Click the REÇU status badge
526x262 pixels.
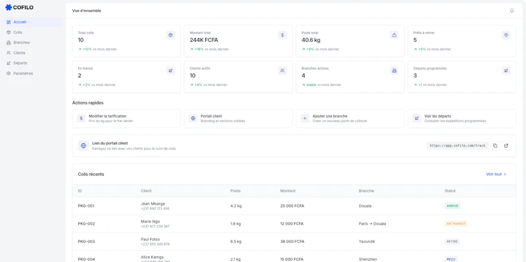pyautogui.click(x=451, y=259)
